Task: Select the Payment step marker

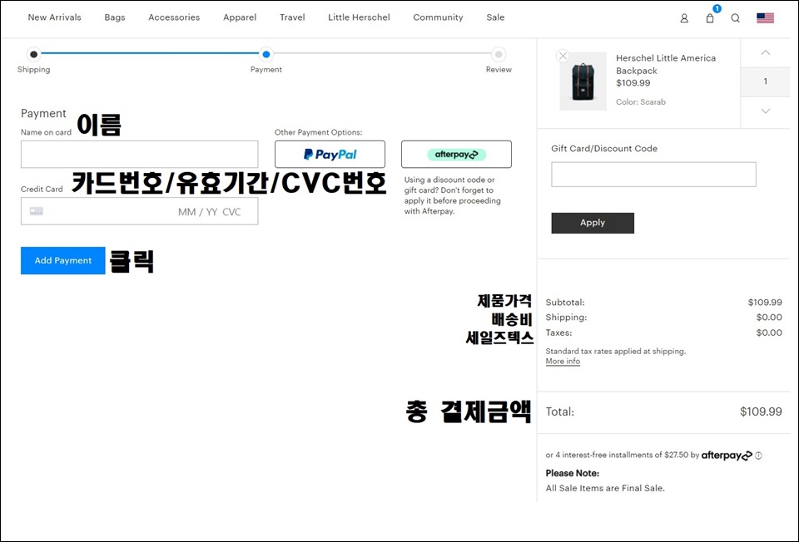Action: [x=266, y=54]
